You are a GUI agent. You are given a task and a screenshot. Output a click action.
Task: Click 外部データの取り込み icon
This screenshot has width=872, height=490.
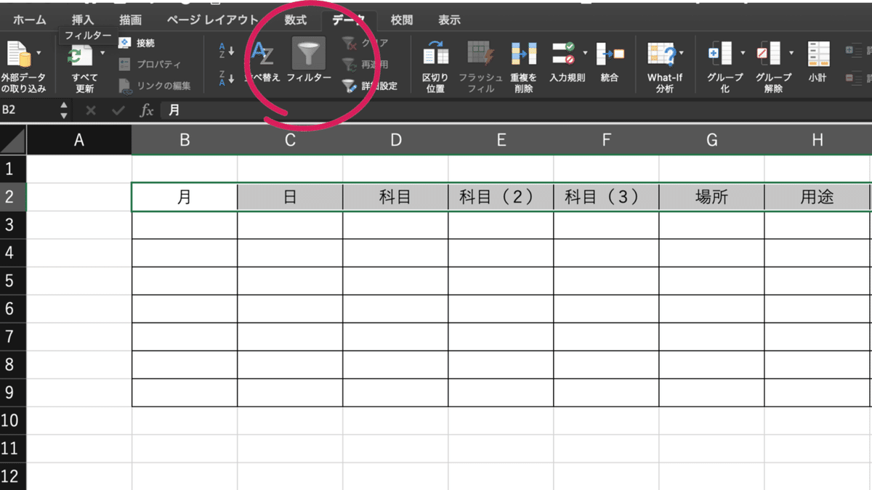click(20, 56)
